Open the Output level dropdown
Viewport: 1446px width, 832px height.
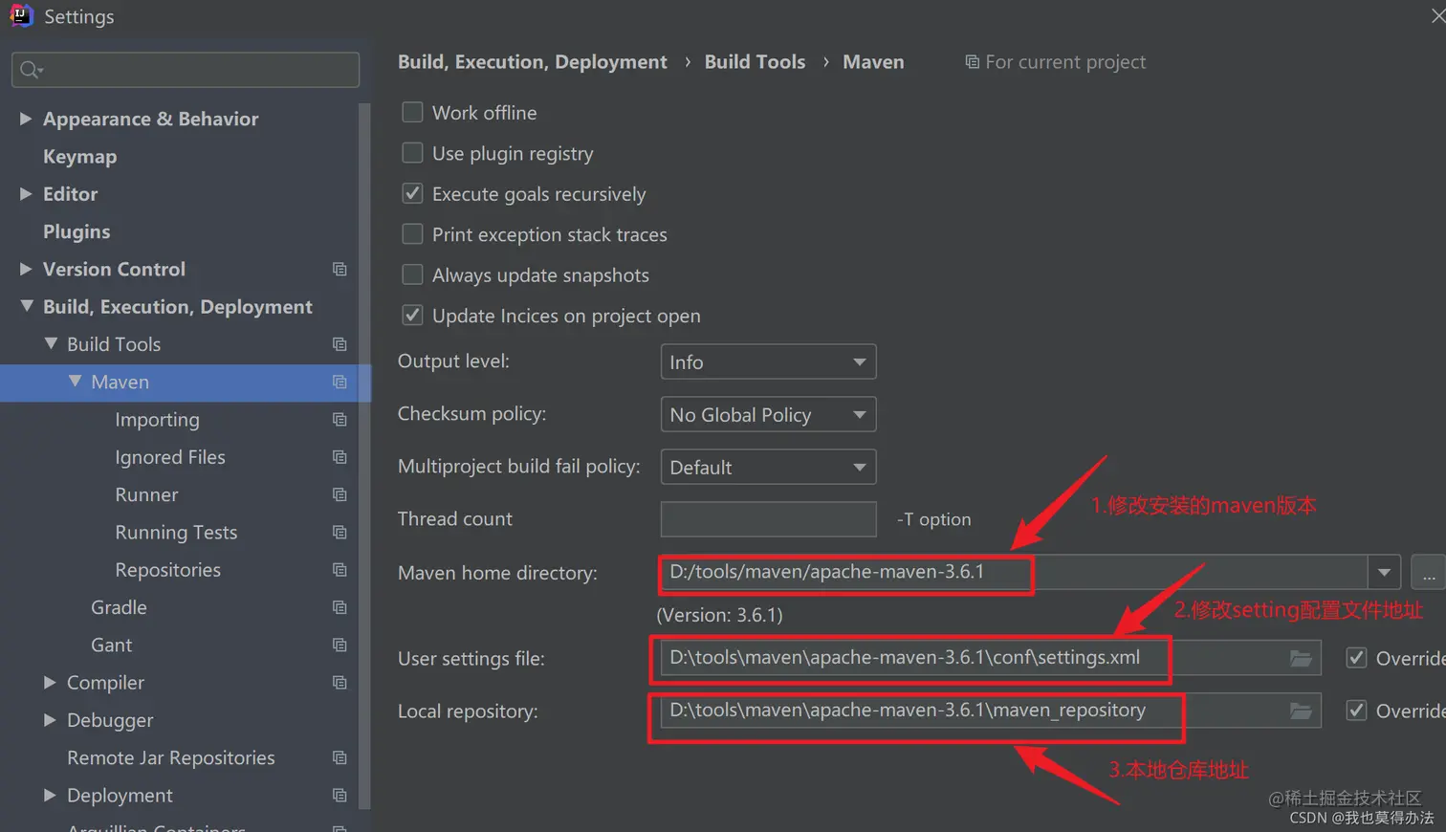[x=768, y=362]
